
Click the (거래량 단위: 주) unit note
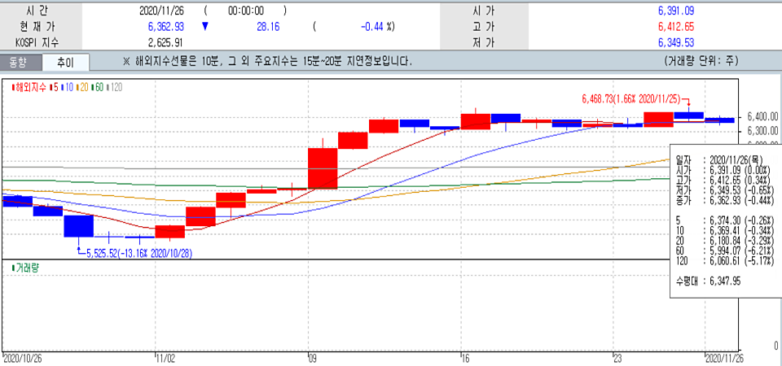point(701,63)
